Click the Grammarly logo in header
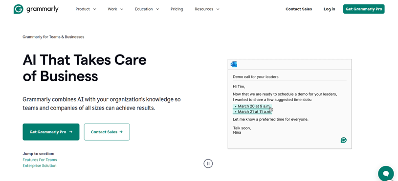398x181 pixels. pyautogui.click(x=36, y=9)
